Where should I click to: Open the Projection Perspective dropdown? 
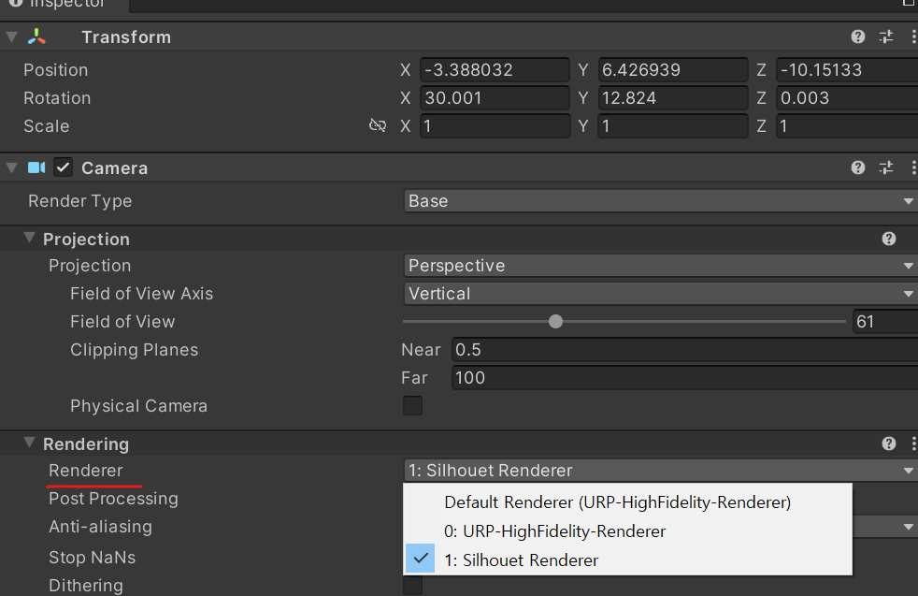[x=660, y=266]
